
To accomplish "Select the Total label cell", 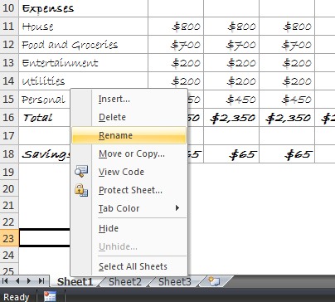I will [x=45, y=117].
